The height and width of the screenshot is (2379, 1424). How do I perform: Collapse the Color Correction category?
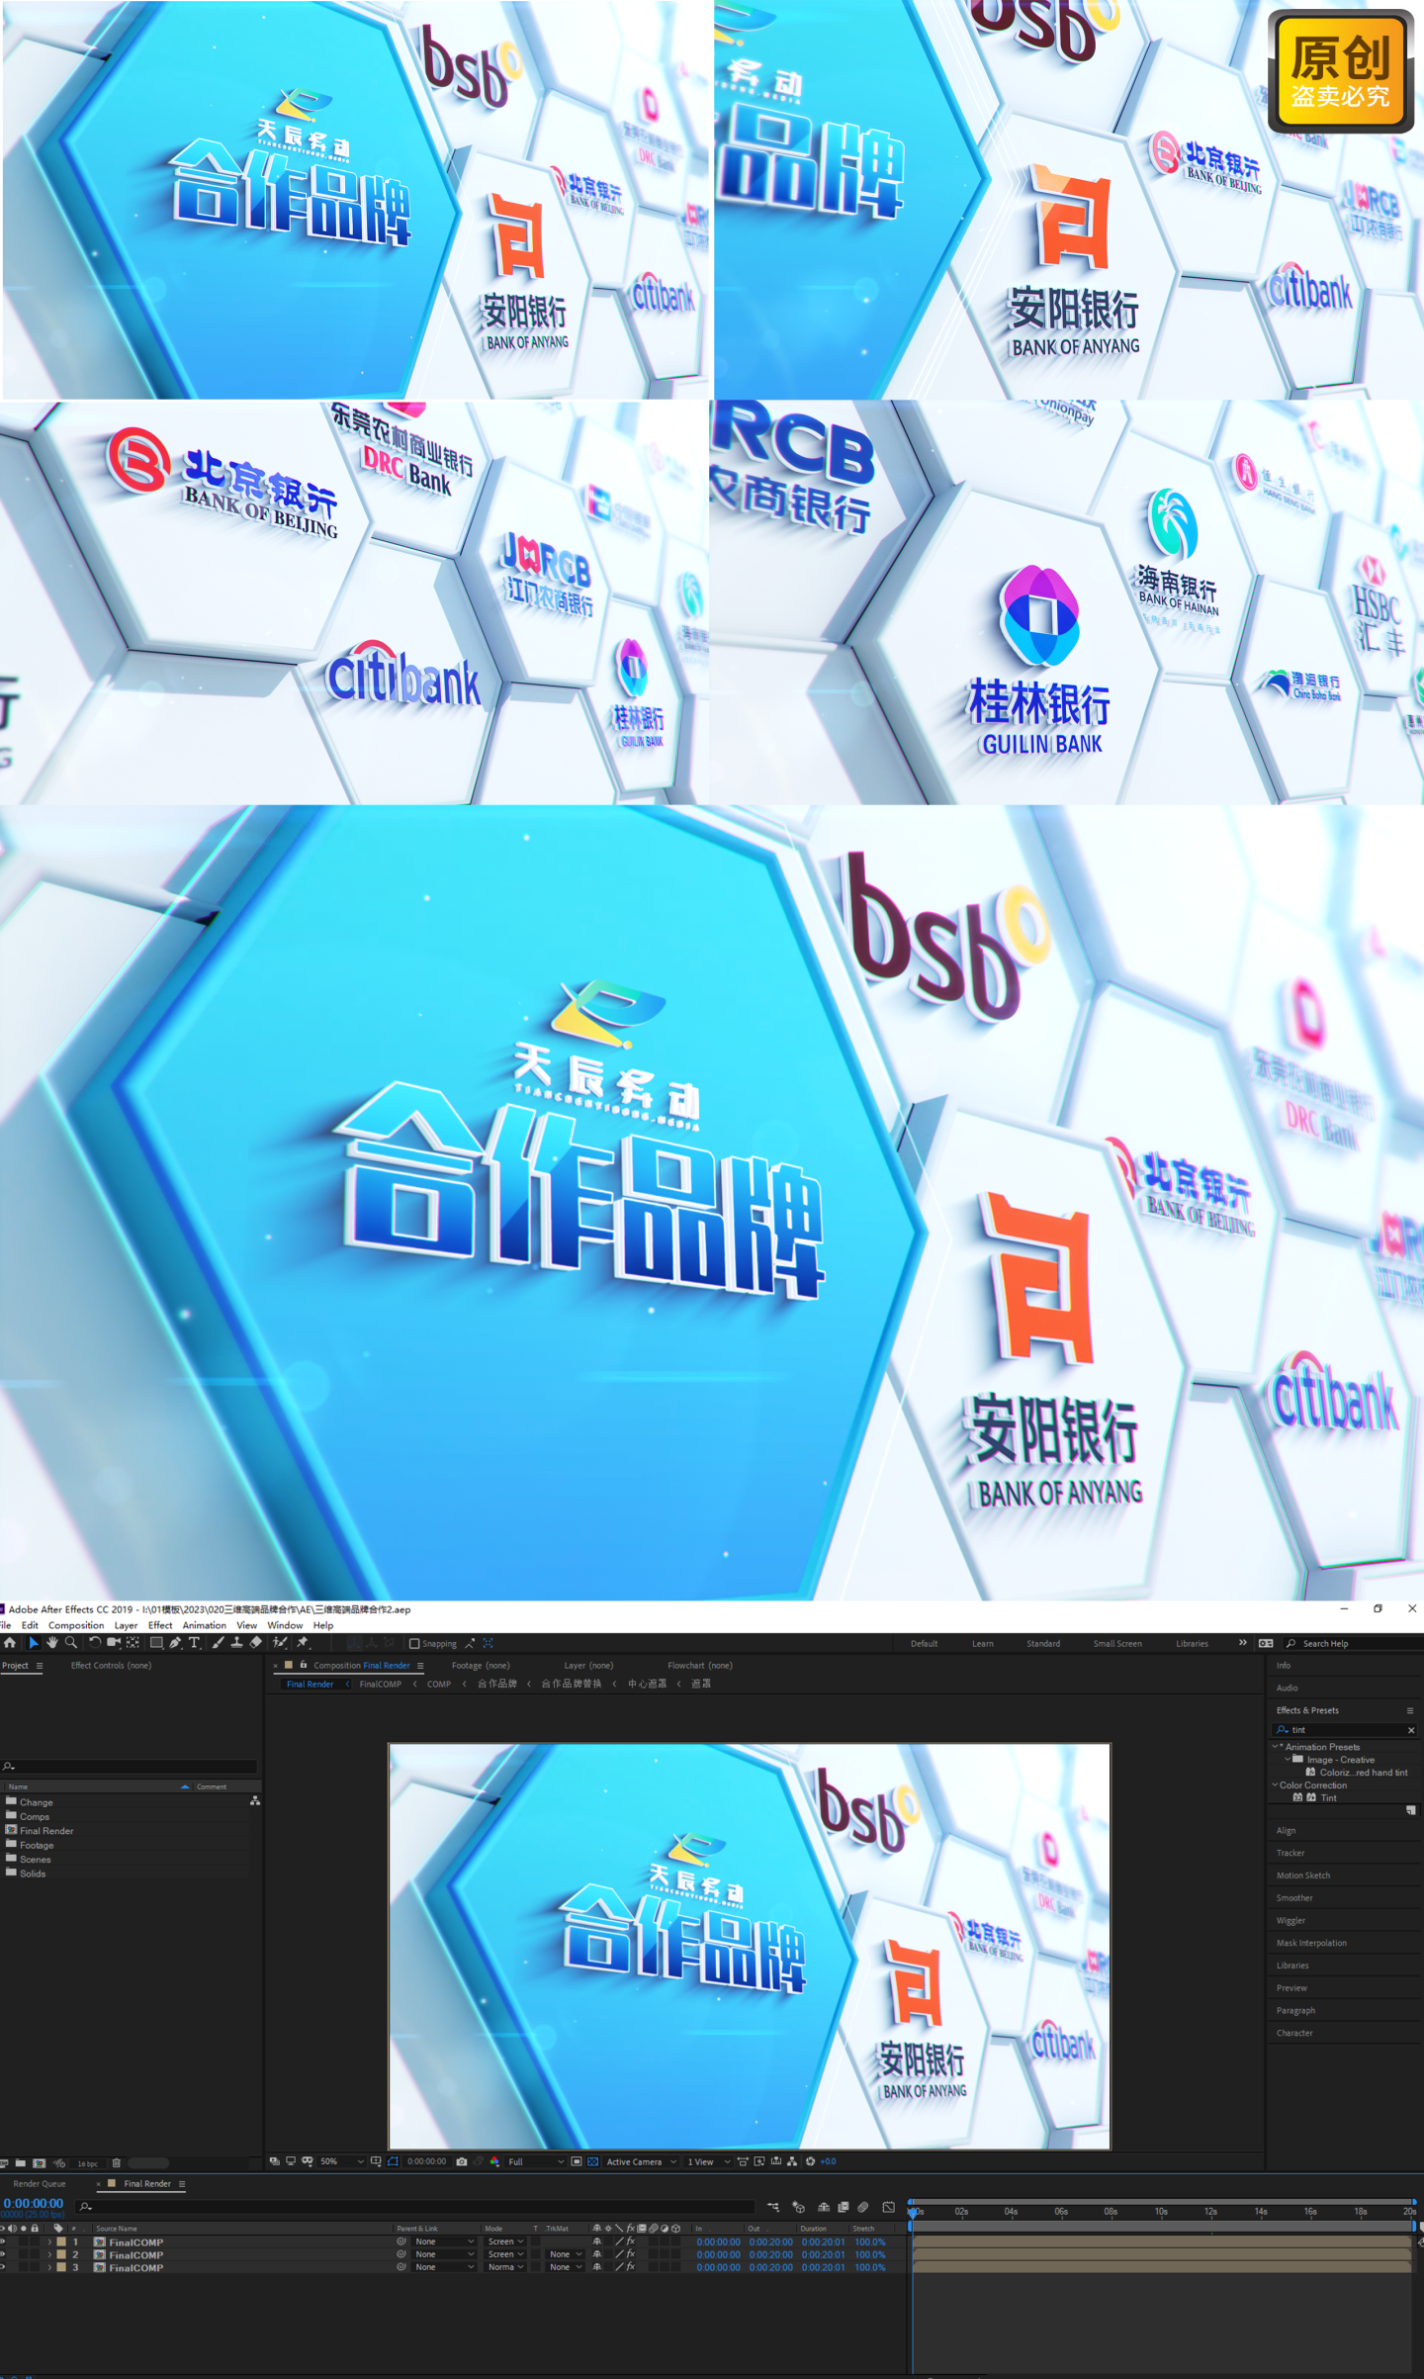1275,1785
